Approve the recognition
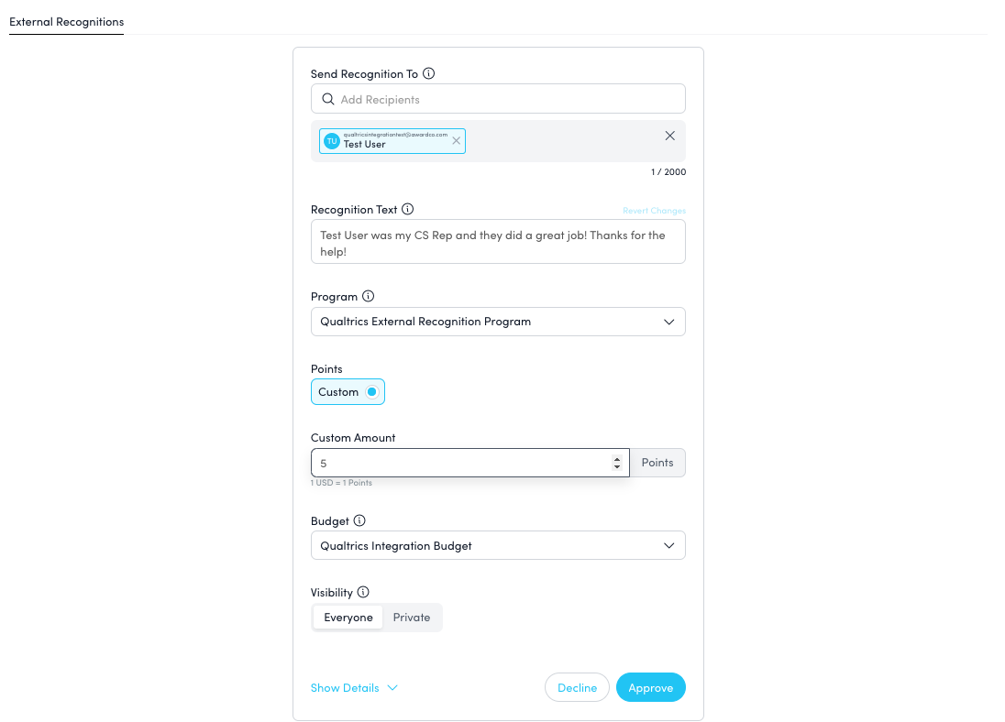 (x=650, y=688)
